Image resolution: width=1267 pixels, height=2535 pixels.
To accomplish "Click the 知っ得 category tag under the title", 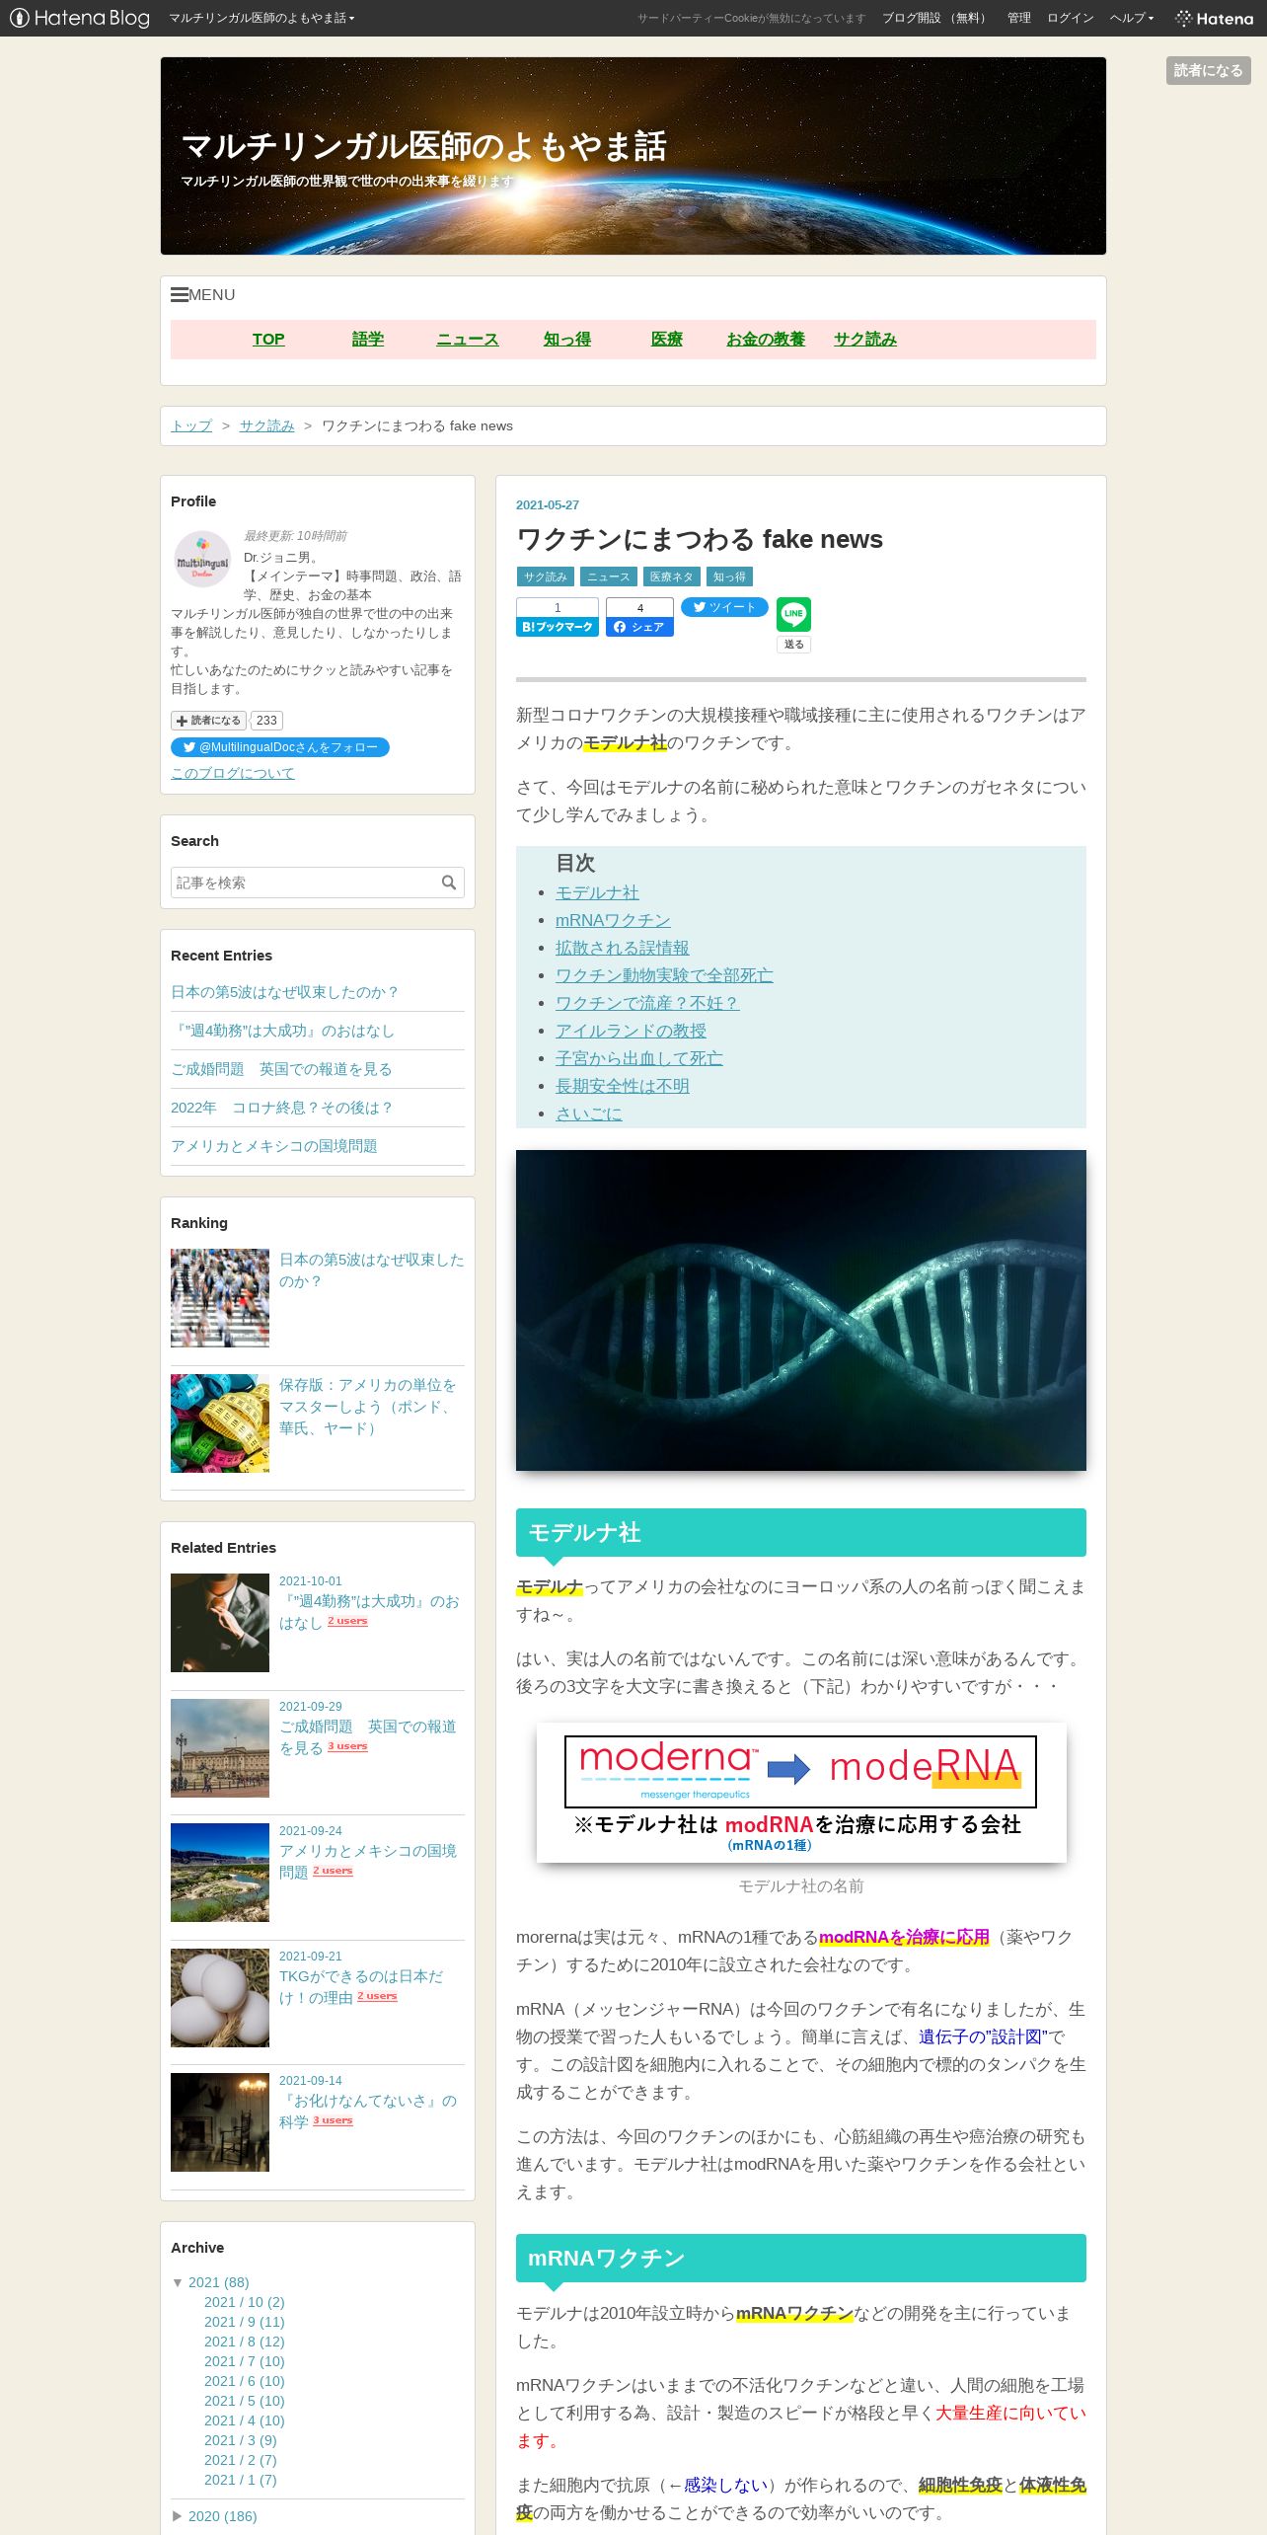I will click(x=730, y=576).
